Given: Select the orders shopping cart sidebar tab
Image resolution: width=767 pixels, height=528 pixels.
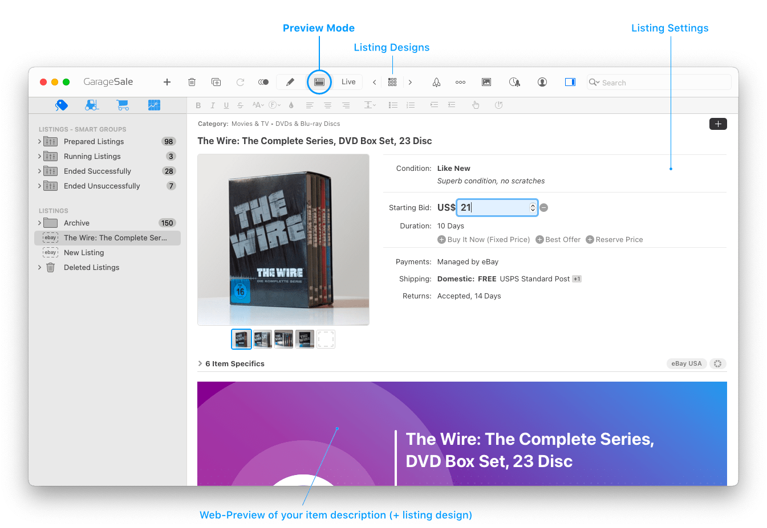Looking at the screenshot, I should (x=122, y=105).
